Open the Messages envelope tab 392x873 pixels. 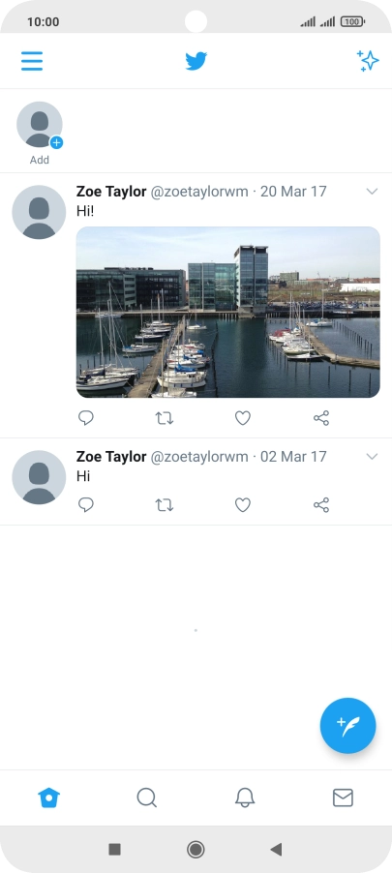tap(343, 798)
